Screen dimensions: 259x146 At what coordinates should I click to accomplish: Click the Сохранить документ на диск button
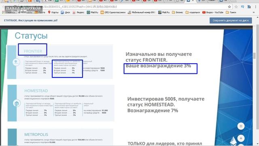231,21
